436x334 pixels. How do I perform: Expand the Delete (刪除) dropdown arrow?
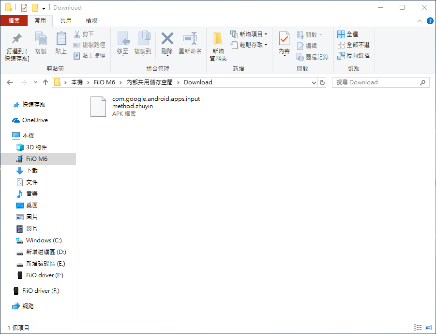pos(167,55)
